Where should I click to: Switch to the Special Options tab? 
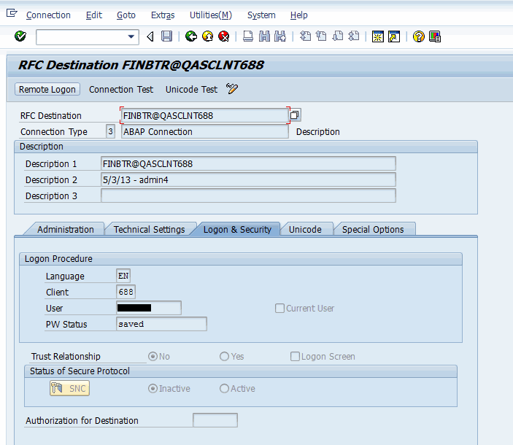click(373, 229)
